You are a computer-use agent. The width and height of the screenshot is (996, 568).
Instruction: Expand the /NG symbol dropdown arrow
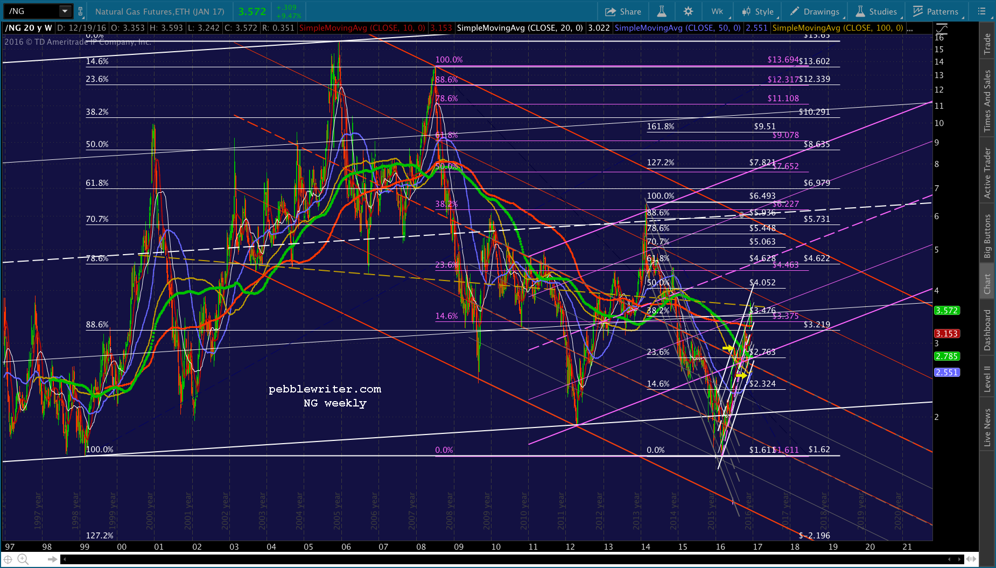pos(65,11)
